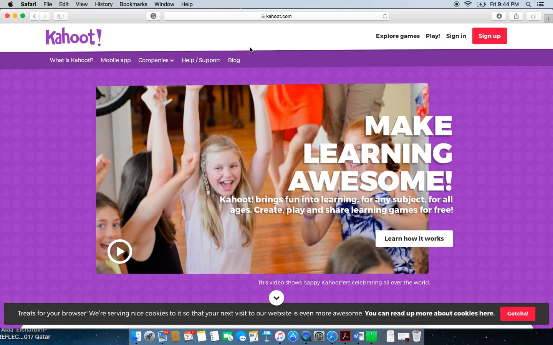Open What is Kahoot!? page
Screen dimensions: 553x345
[x=71, y=60]
